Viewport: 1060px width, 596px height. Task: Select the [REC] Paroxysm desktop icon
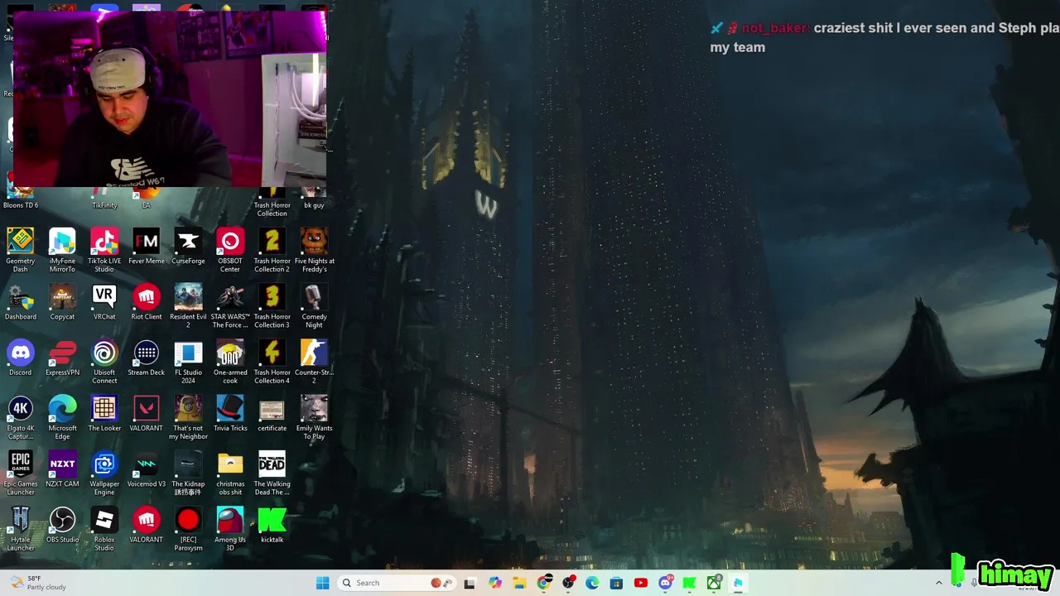point(188,527)
